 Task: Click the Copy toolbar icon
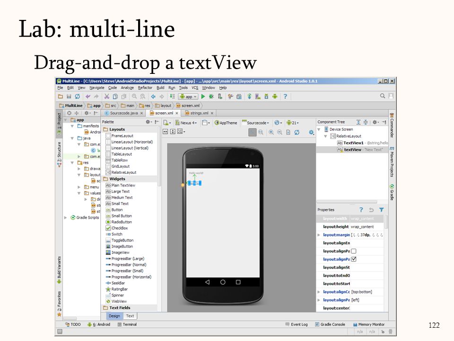115,97
